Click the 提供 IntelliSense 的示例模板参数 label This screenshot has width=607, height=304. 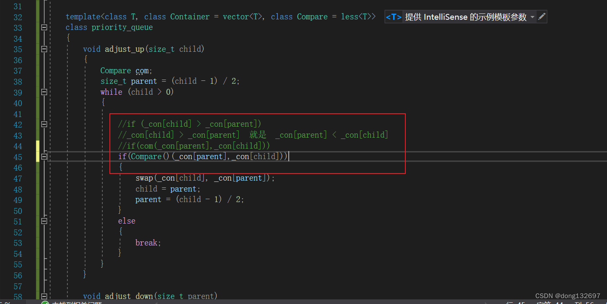coord(466,17)
